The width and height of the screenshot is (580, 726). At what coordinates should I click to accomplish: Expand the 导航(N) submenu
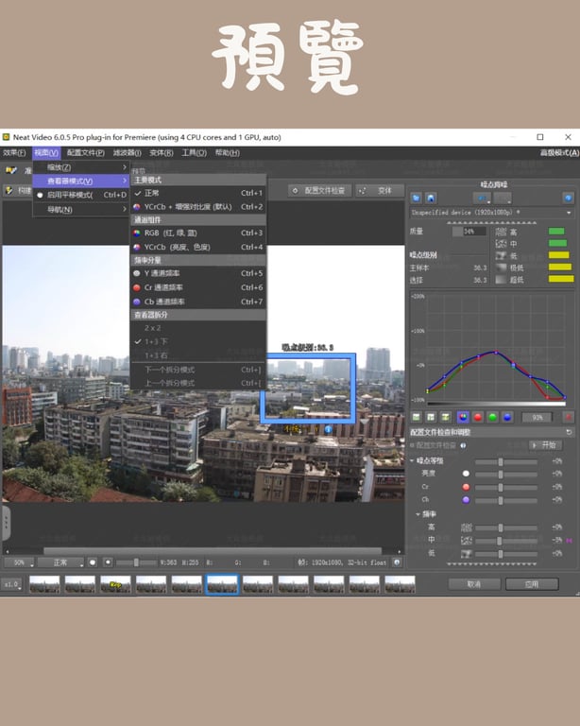pyautogui.click(x=80, y=209)
